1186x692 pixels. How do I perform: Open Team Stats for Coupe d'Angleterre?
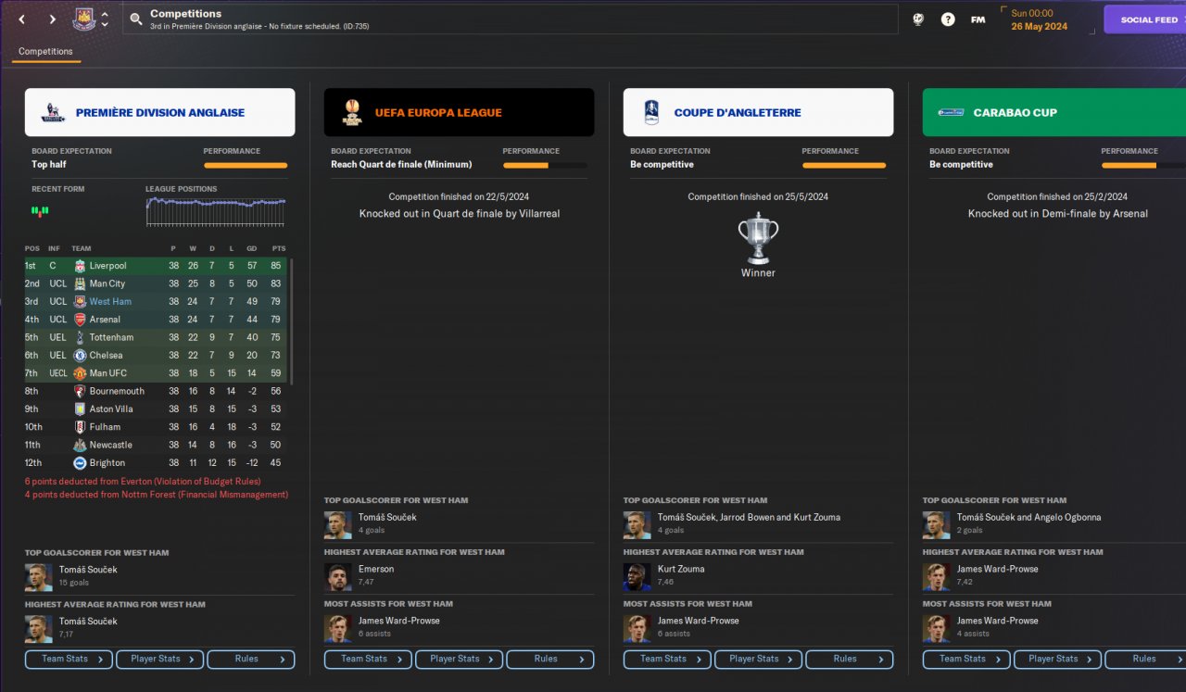point(667,659)
